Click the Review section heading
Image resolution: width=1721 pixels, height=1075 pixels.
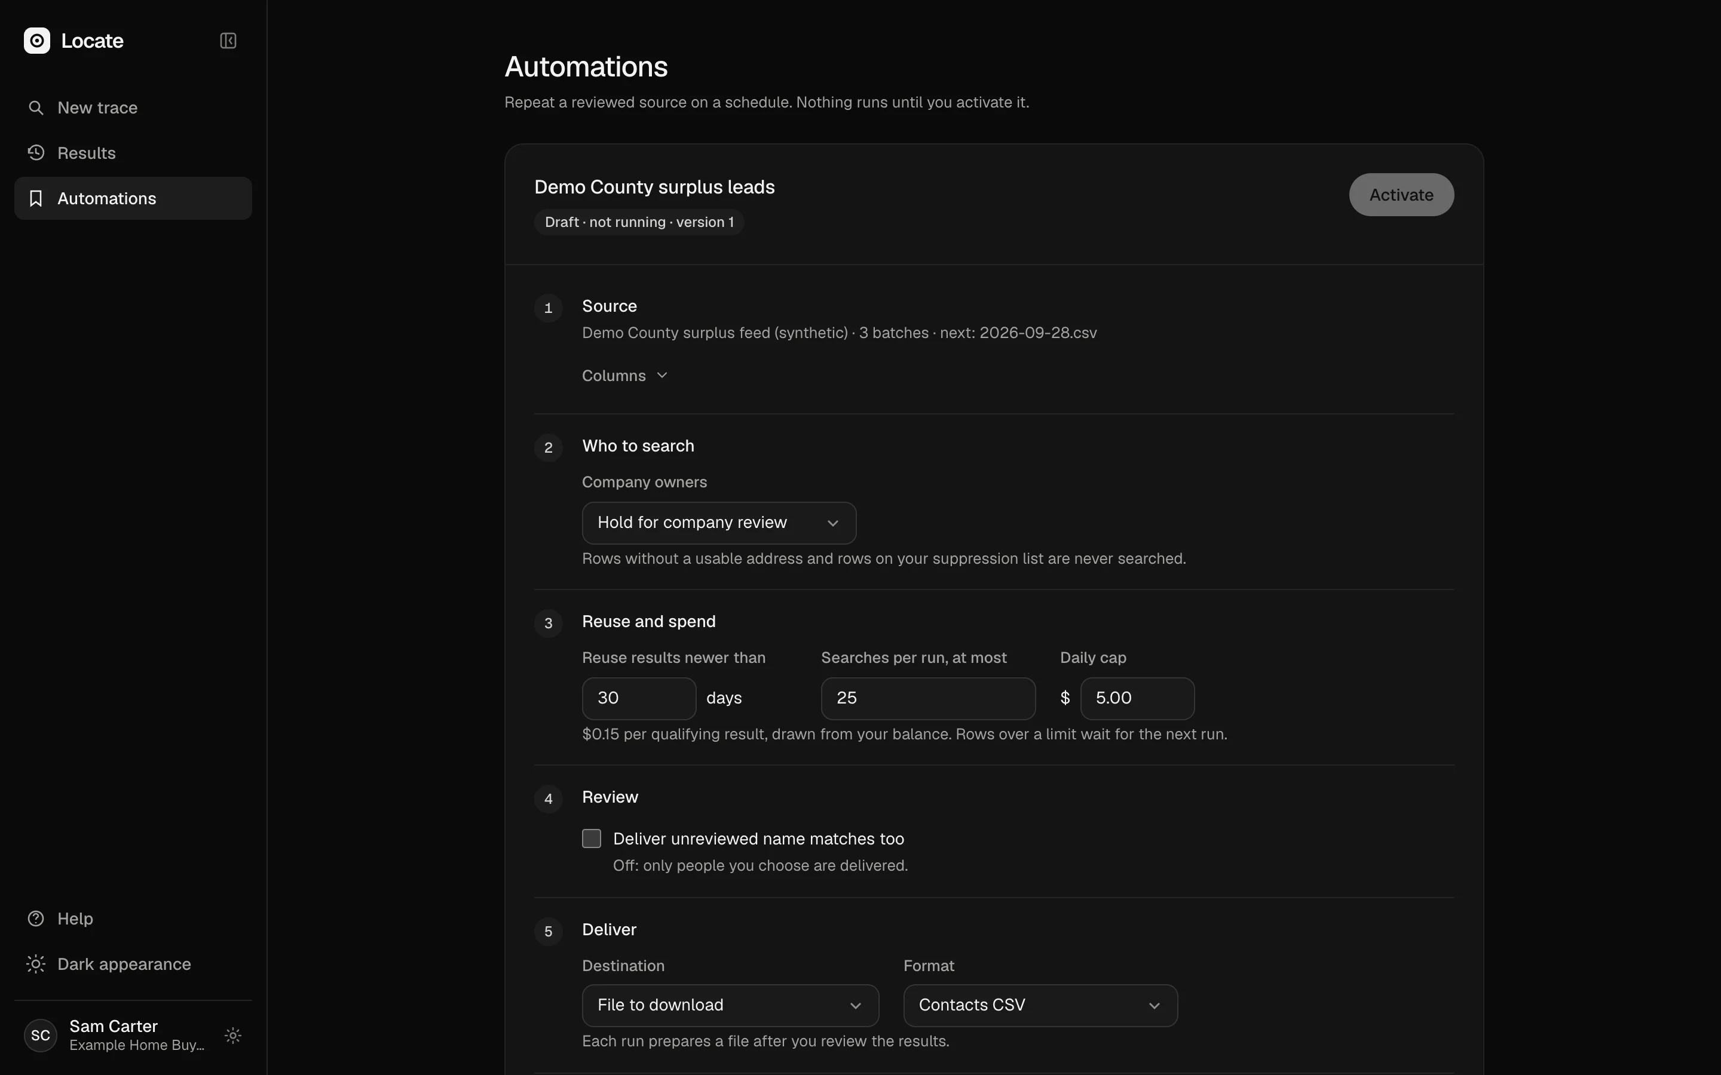[x=610, y=797]
